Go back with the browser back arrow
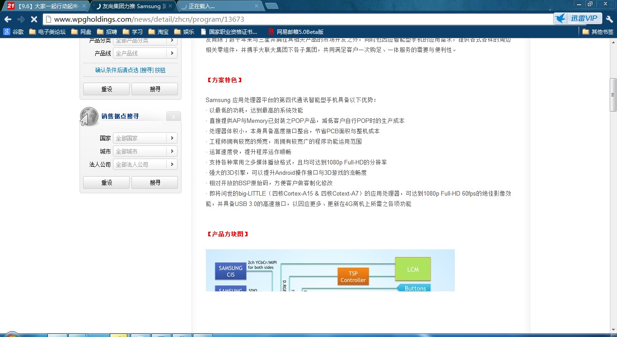Viewport: 617px width, 337px height. 8,19
